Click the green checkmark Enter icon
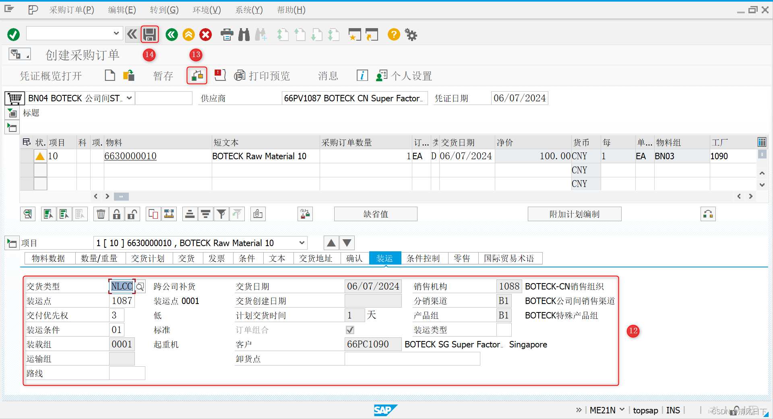The width and height of the screenshot is (773, 419). 13,35
